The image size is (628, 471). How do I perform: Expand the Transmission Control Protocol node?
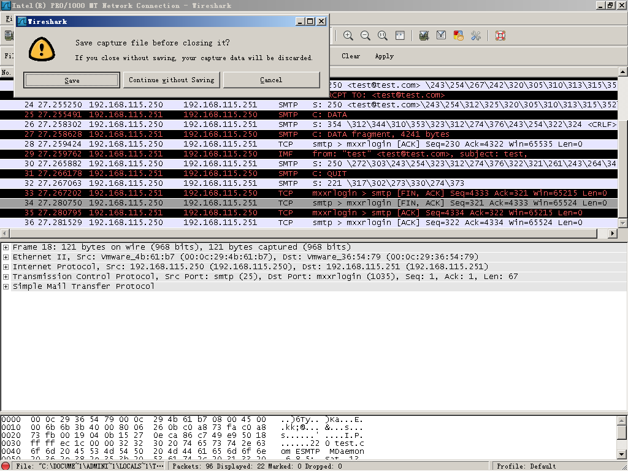(x=6, y=277)
